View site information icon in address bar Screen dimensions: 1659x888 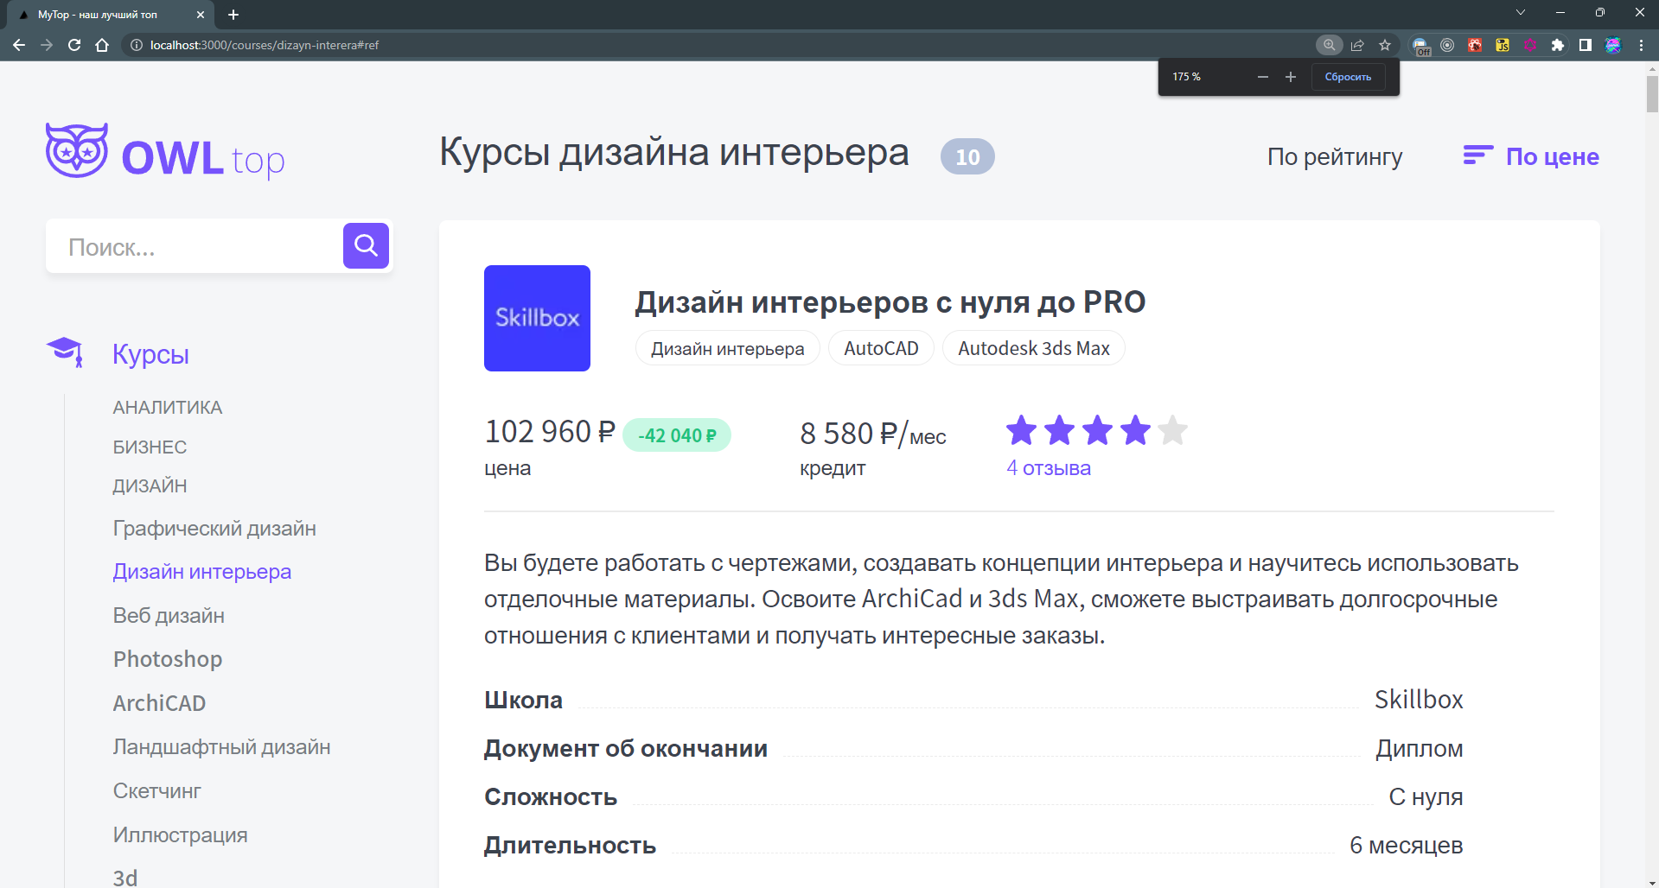point(137,45)
